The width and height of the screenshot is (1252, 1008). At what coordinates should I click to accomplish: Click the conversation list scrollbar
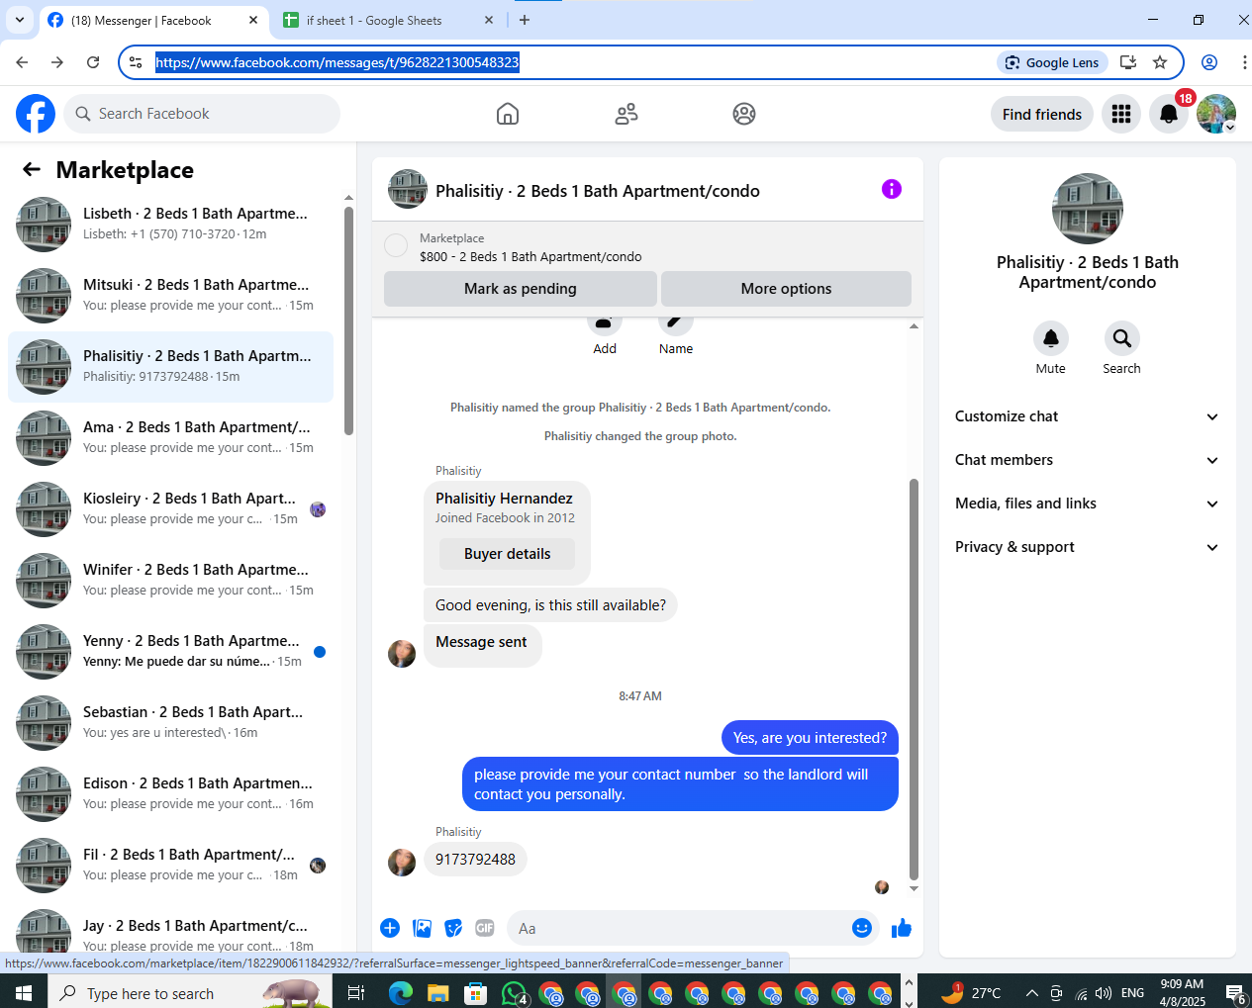click(348, 320)
